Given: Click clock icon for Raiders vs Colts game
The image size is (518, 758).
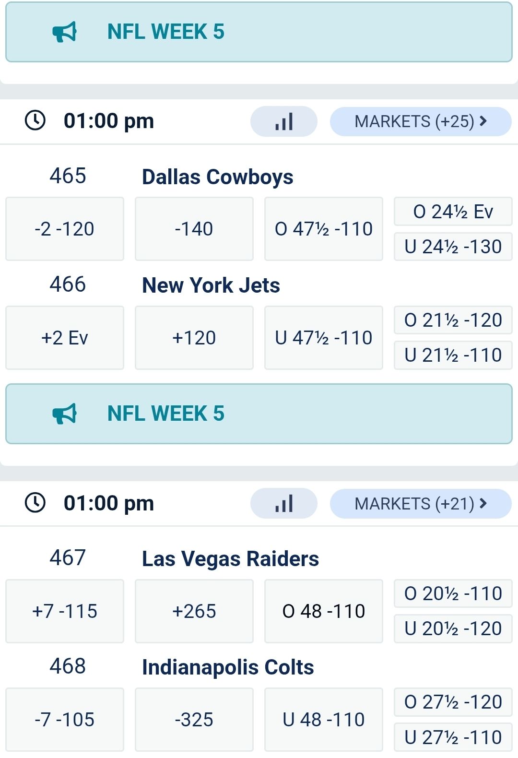Looking at the screenshot, I should [x=35, y=502].
